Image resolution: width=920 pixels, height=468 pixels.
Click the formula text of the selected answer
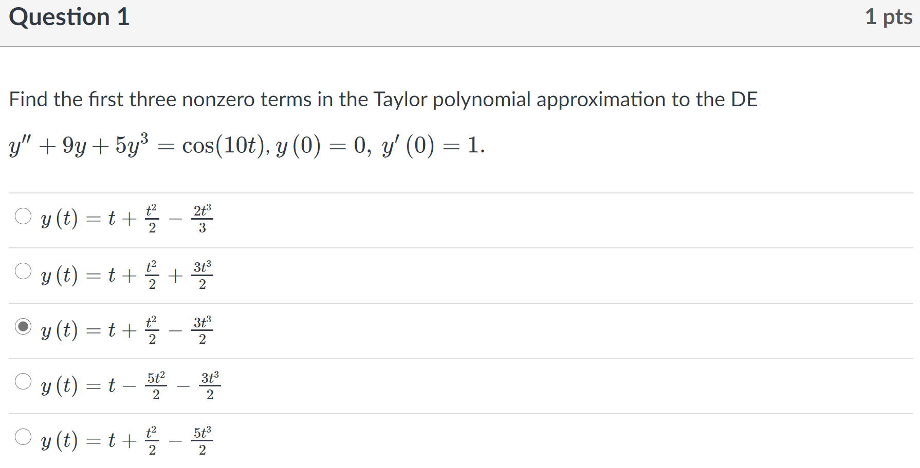[127, 330]
